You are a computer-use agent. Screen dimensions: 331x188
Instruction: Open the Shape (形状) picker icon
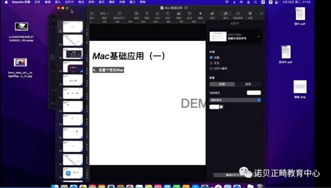click(168, 13)
